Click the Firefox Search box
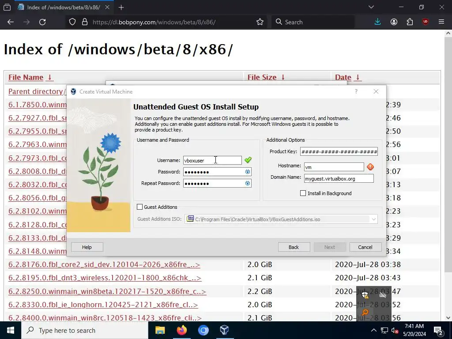This screenshot has height=339, width=452. 313,22
